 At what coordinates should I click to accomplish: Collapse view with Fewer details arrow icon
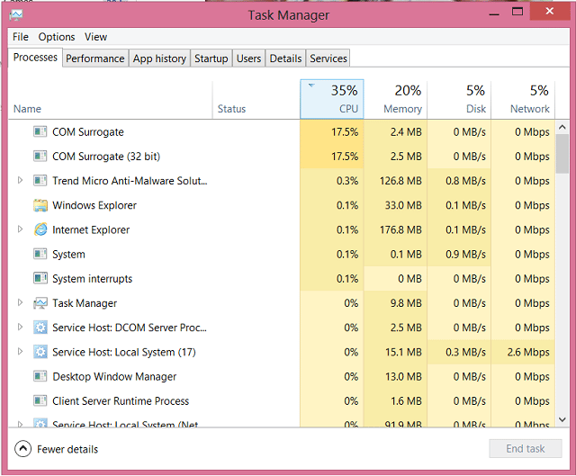[x=22, y=449]
